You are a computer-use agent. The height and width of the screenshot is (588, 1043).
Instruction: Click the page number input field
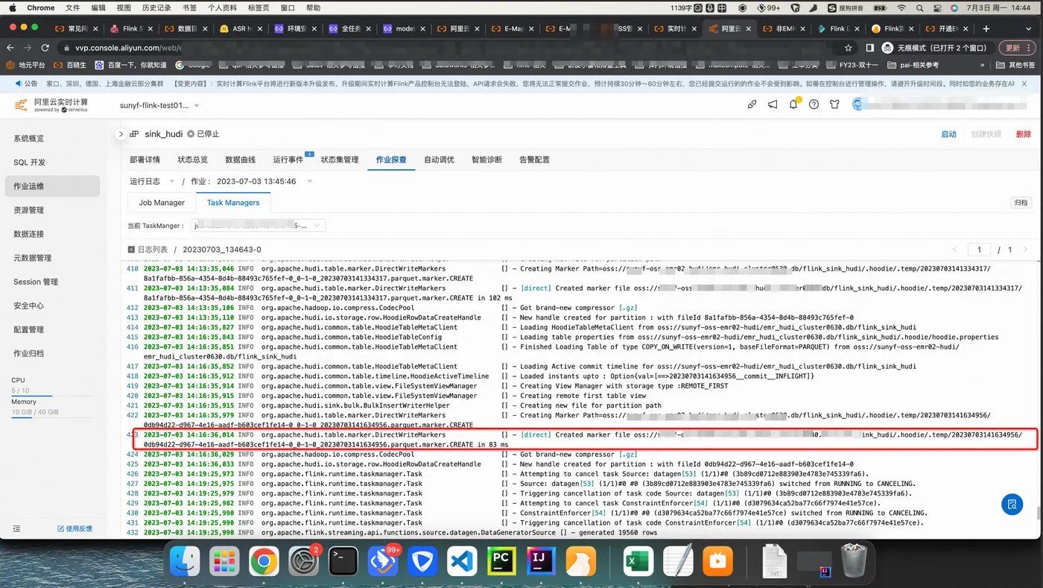pyautogui.click(x=979, y=250)
